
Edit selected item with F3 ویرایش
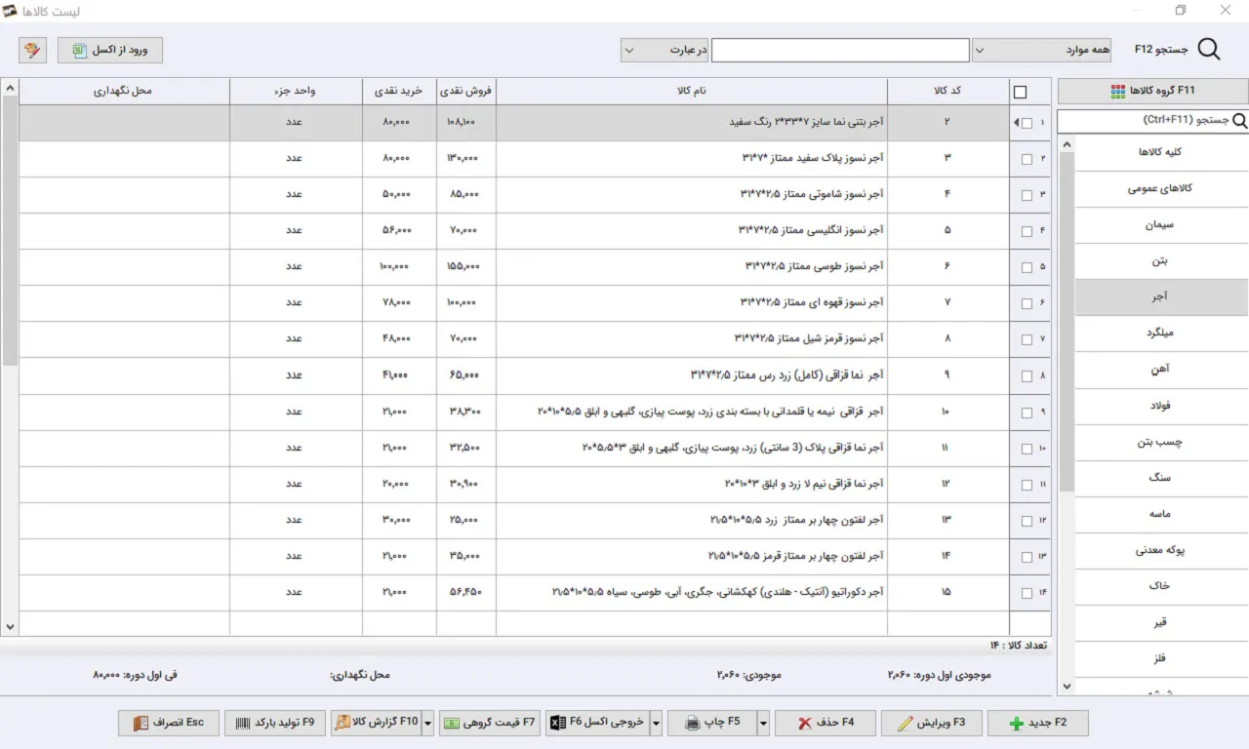coord(931,723)
